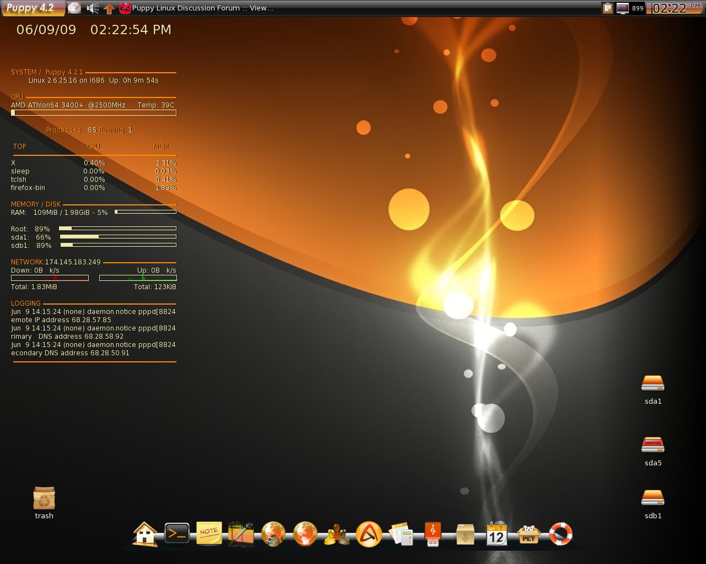
Task: Open the sda5 drive desktop icon
Action: click(653, 452)
